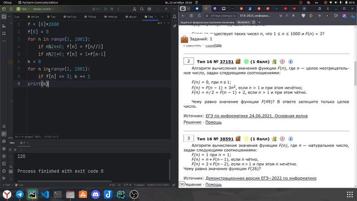
Task: Change line separator LF in status bar
Action: coord(119,185)
